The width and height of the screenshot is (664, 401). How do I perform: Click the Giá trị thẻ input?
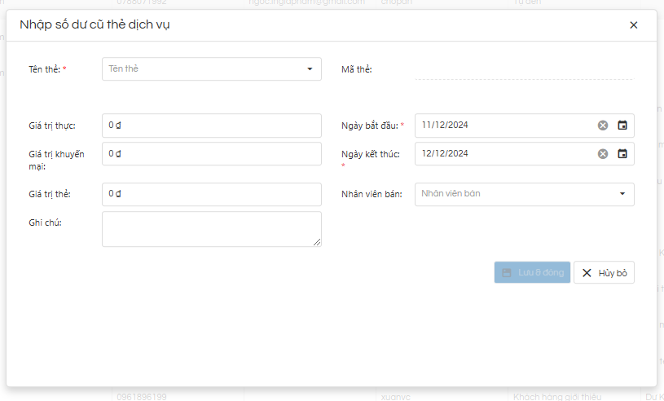click(x=212, y=194)
